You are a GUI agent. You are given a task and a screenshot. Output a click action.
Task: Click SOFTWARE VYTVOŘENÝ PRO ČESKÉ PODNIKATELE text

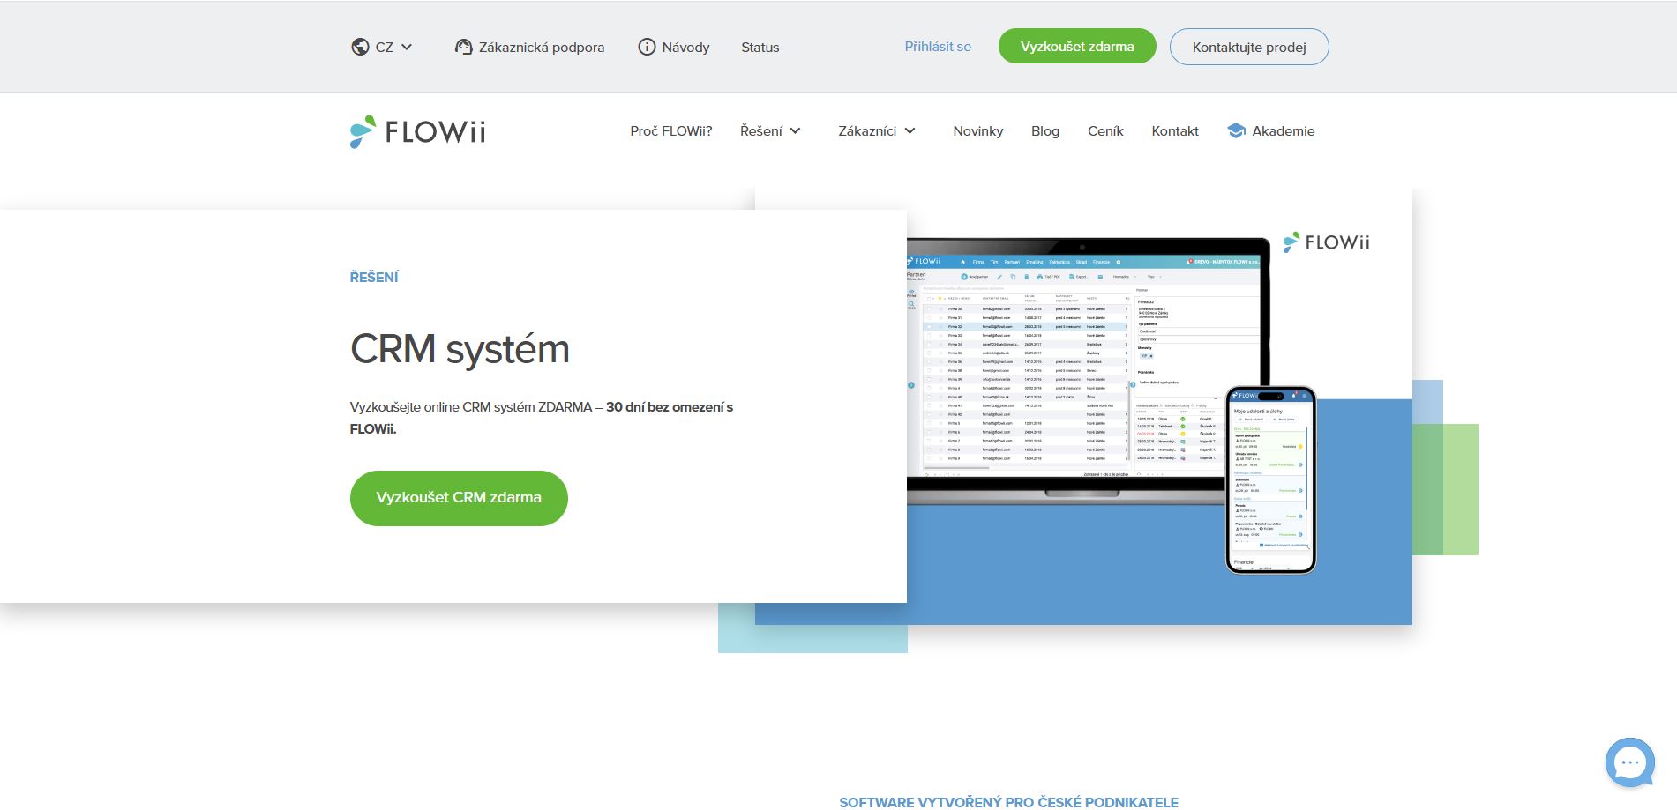coord(1008,802)
